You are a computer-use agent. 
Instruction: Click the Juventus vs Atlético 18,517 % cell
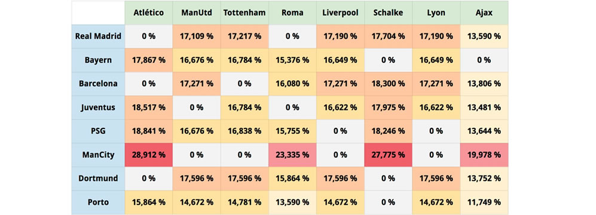(149, 107)
